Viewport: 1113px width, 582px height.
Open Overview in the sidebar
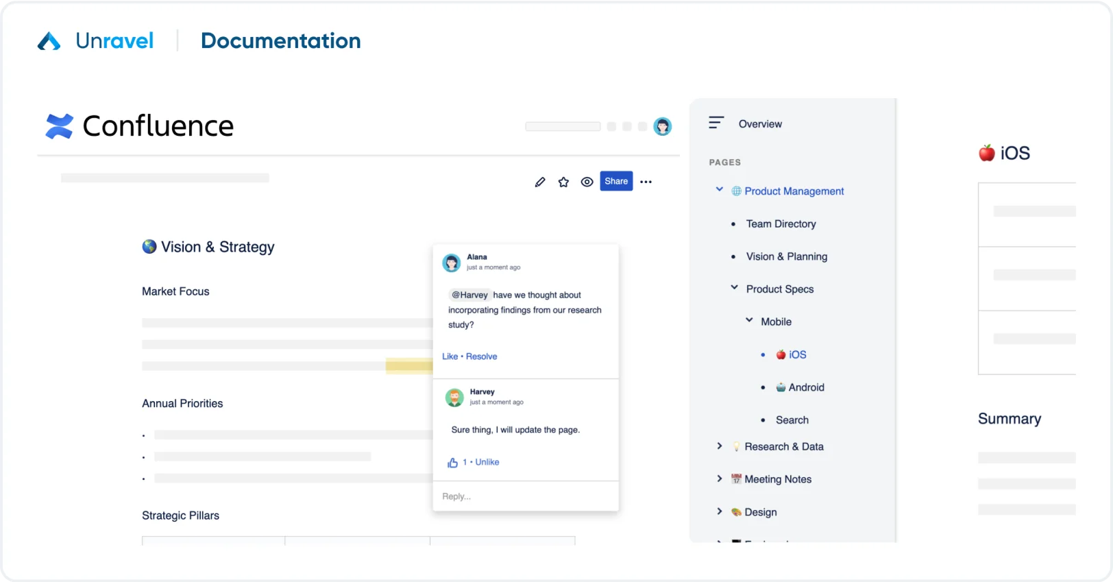coord(760,124)
